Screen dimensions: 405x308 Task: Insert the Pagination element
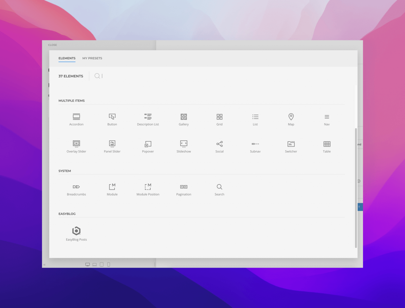click(184, 190)
